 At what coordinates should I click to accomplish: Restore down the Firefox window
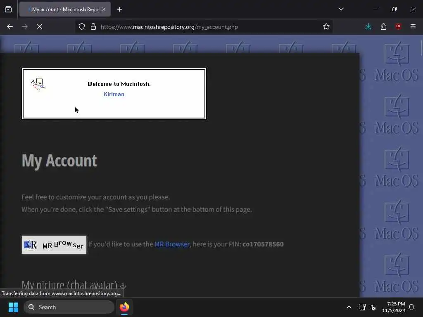tap(394, 9)
